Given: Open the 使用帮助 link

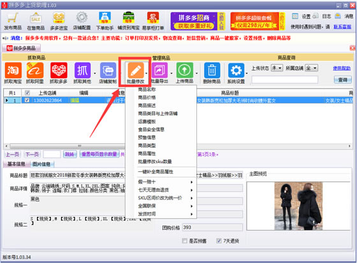Looking at the screenshot, I should (342, 68).
